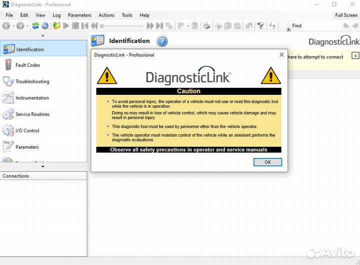Image resolution: width=360 pixels, height=265 pixels.
Task: Click the Play log playback button
Action: point(66,25)
